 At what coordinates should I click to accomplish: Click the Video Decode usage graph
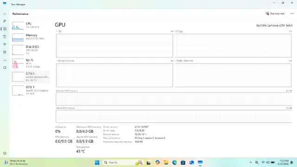pyautogui.click(x=233, y=75)
